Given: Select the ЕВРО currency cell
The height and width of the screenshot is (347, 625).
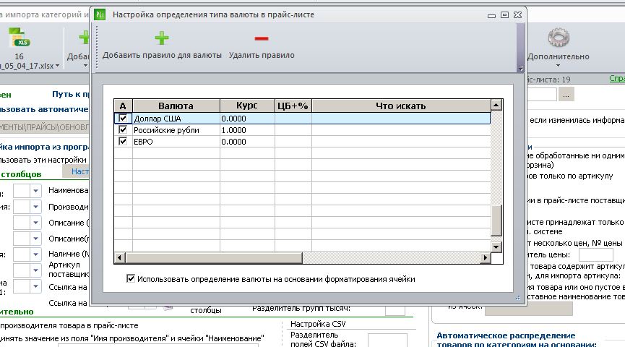Looking at the screenshot, I should pyautogui.click(x=176, y=142).
